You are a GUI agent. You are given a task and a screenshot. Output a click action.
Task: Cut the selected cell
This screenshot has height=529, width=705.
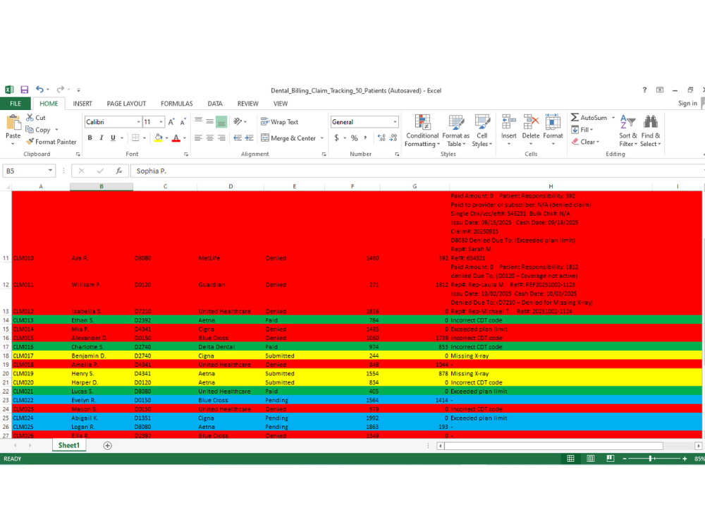pyautogui.click(x=35, y=117)
